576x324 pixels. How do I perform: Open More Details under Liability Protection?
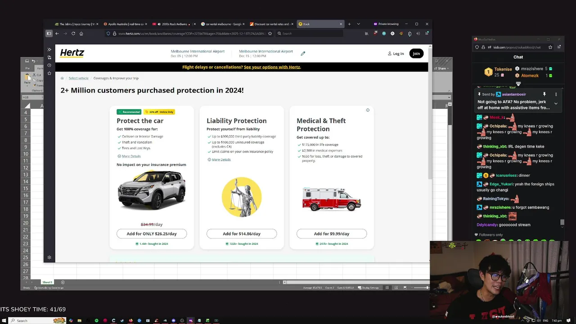(221, 159)
